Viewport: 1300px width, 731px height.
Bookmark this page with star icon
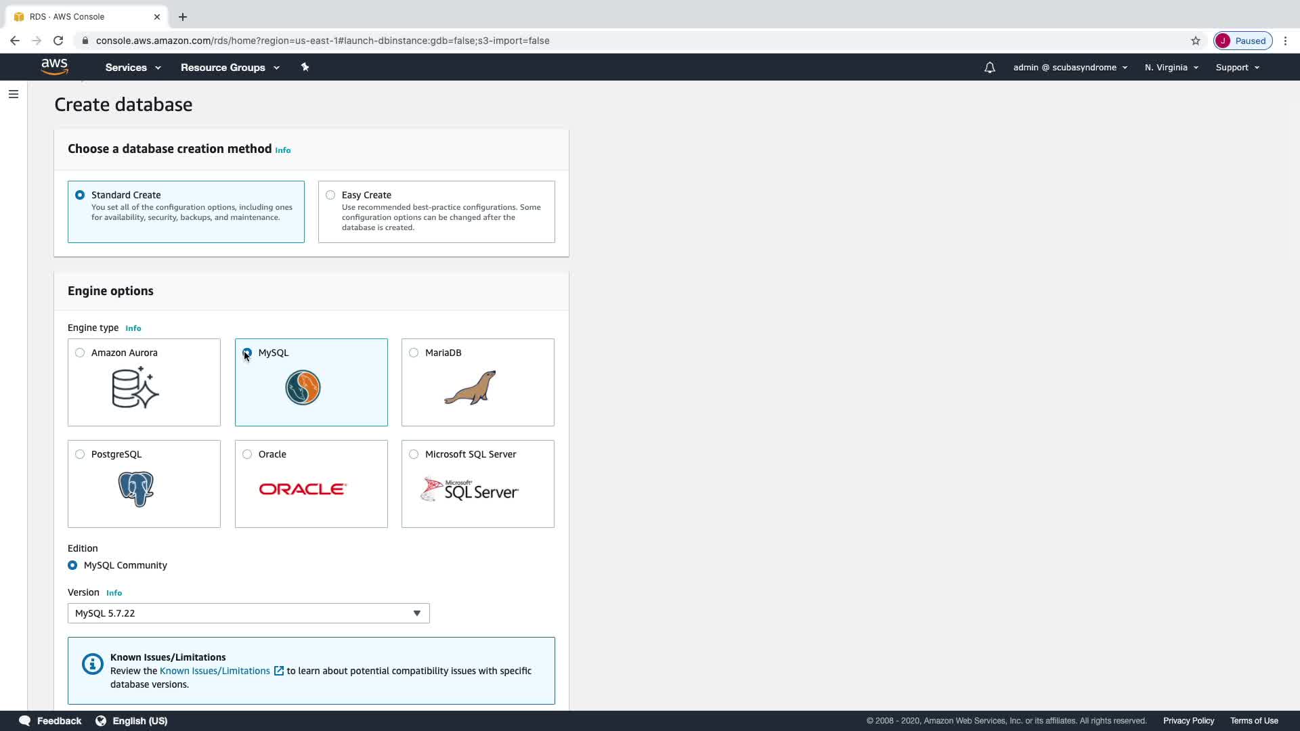(1195, 41)
